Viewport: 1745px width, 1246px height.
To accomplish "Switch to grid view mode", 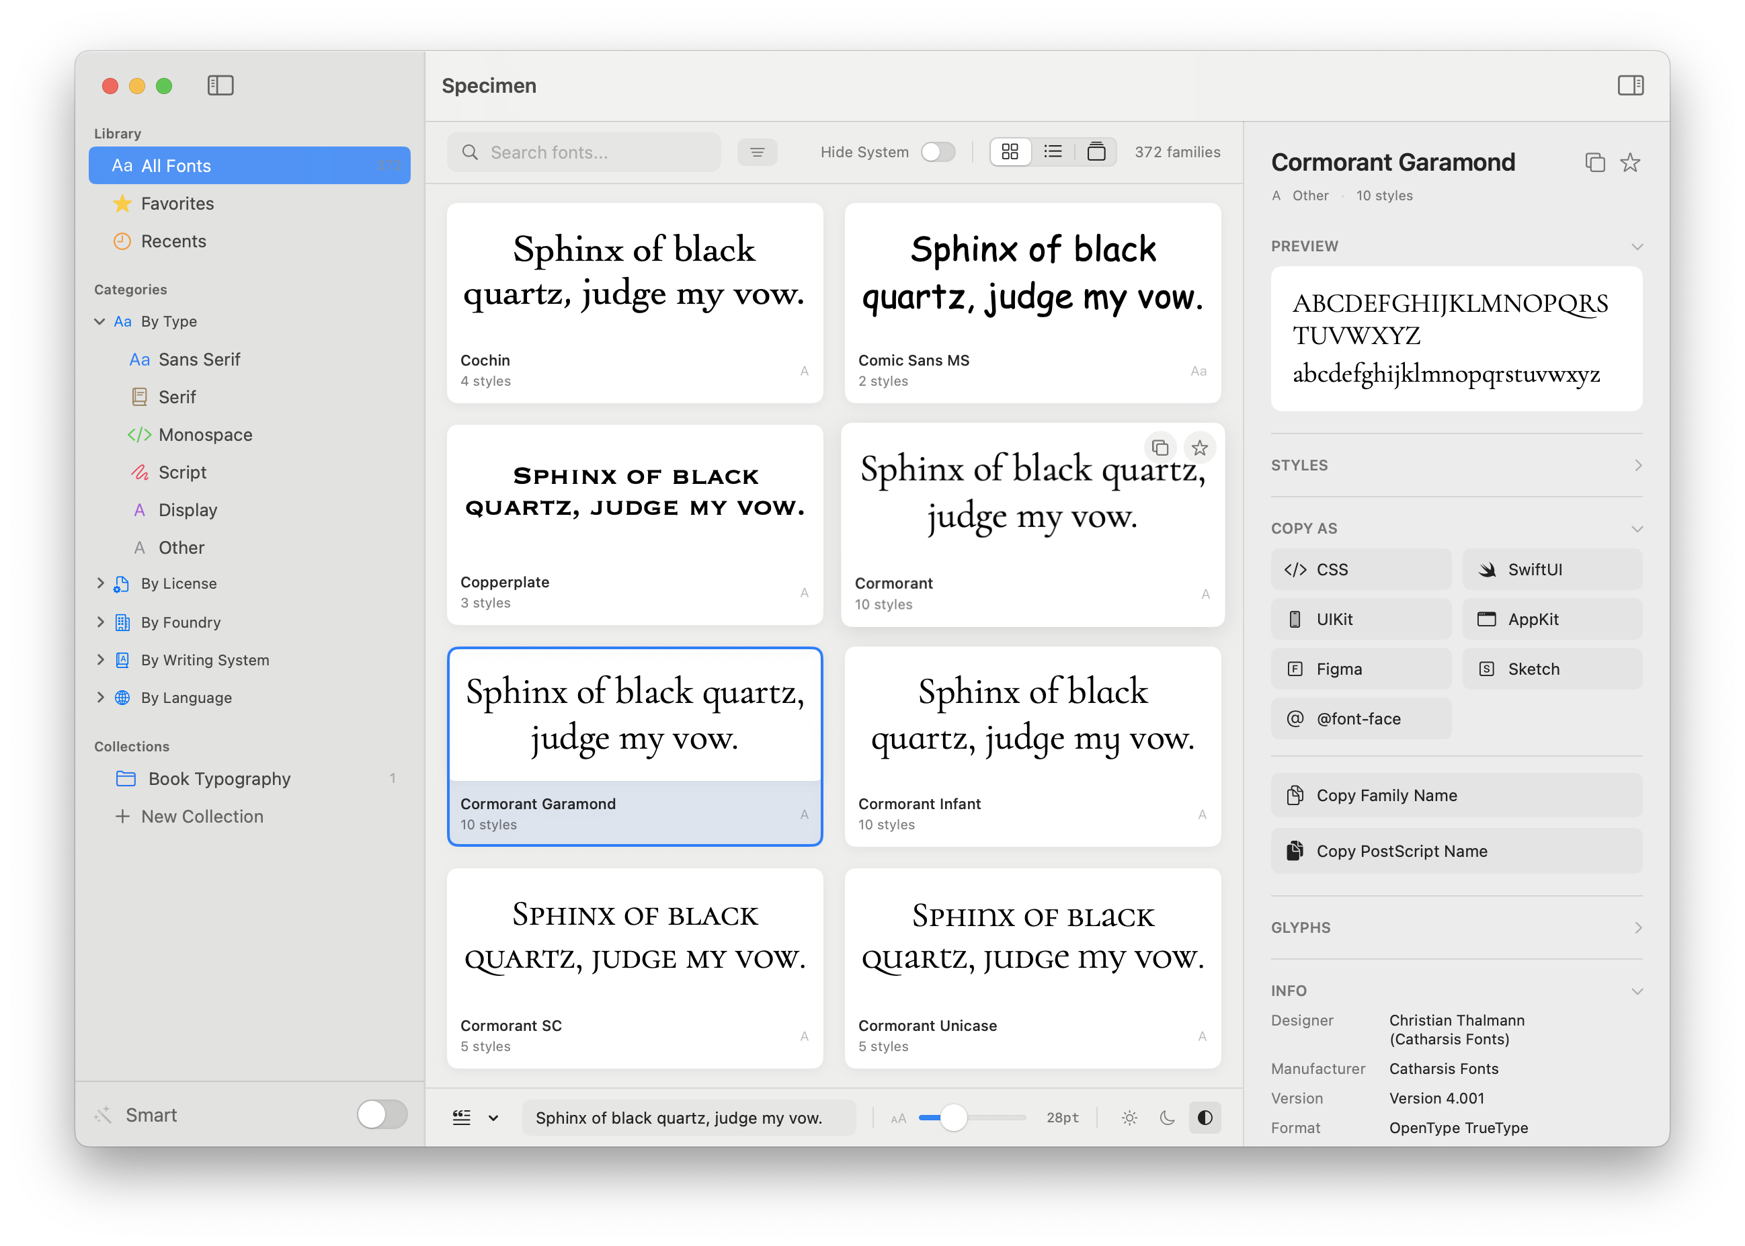I will (1010, 151).
